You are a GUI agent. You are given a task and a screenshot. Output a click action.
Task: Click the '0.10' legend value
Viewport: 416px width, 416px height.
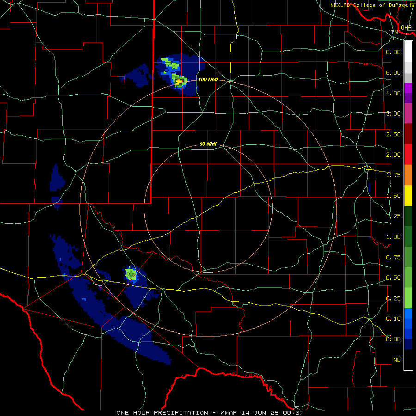pyautogui.click(x=393, y=319)
